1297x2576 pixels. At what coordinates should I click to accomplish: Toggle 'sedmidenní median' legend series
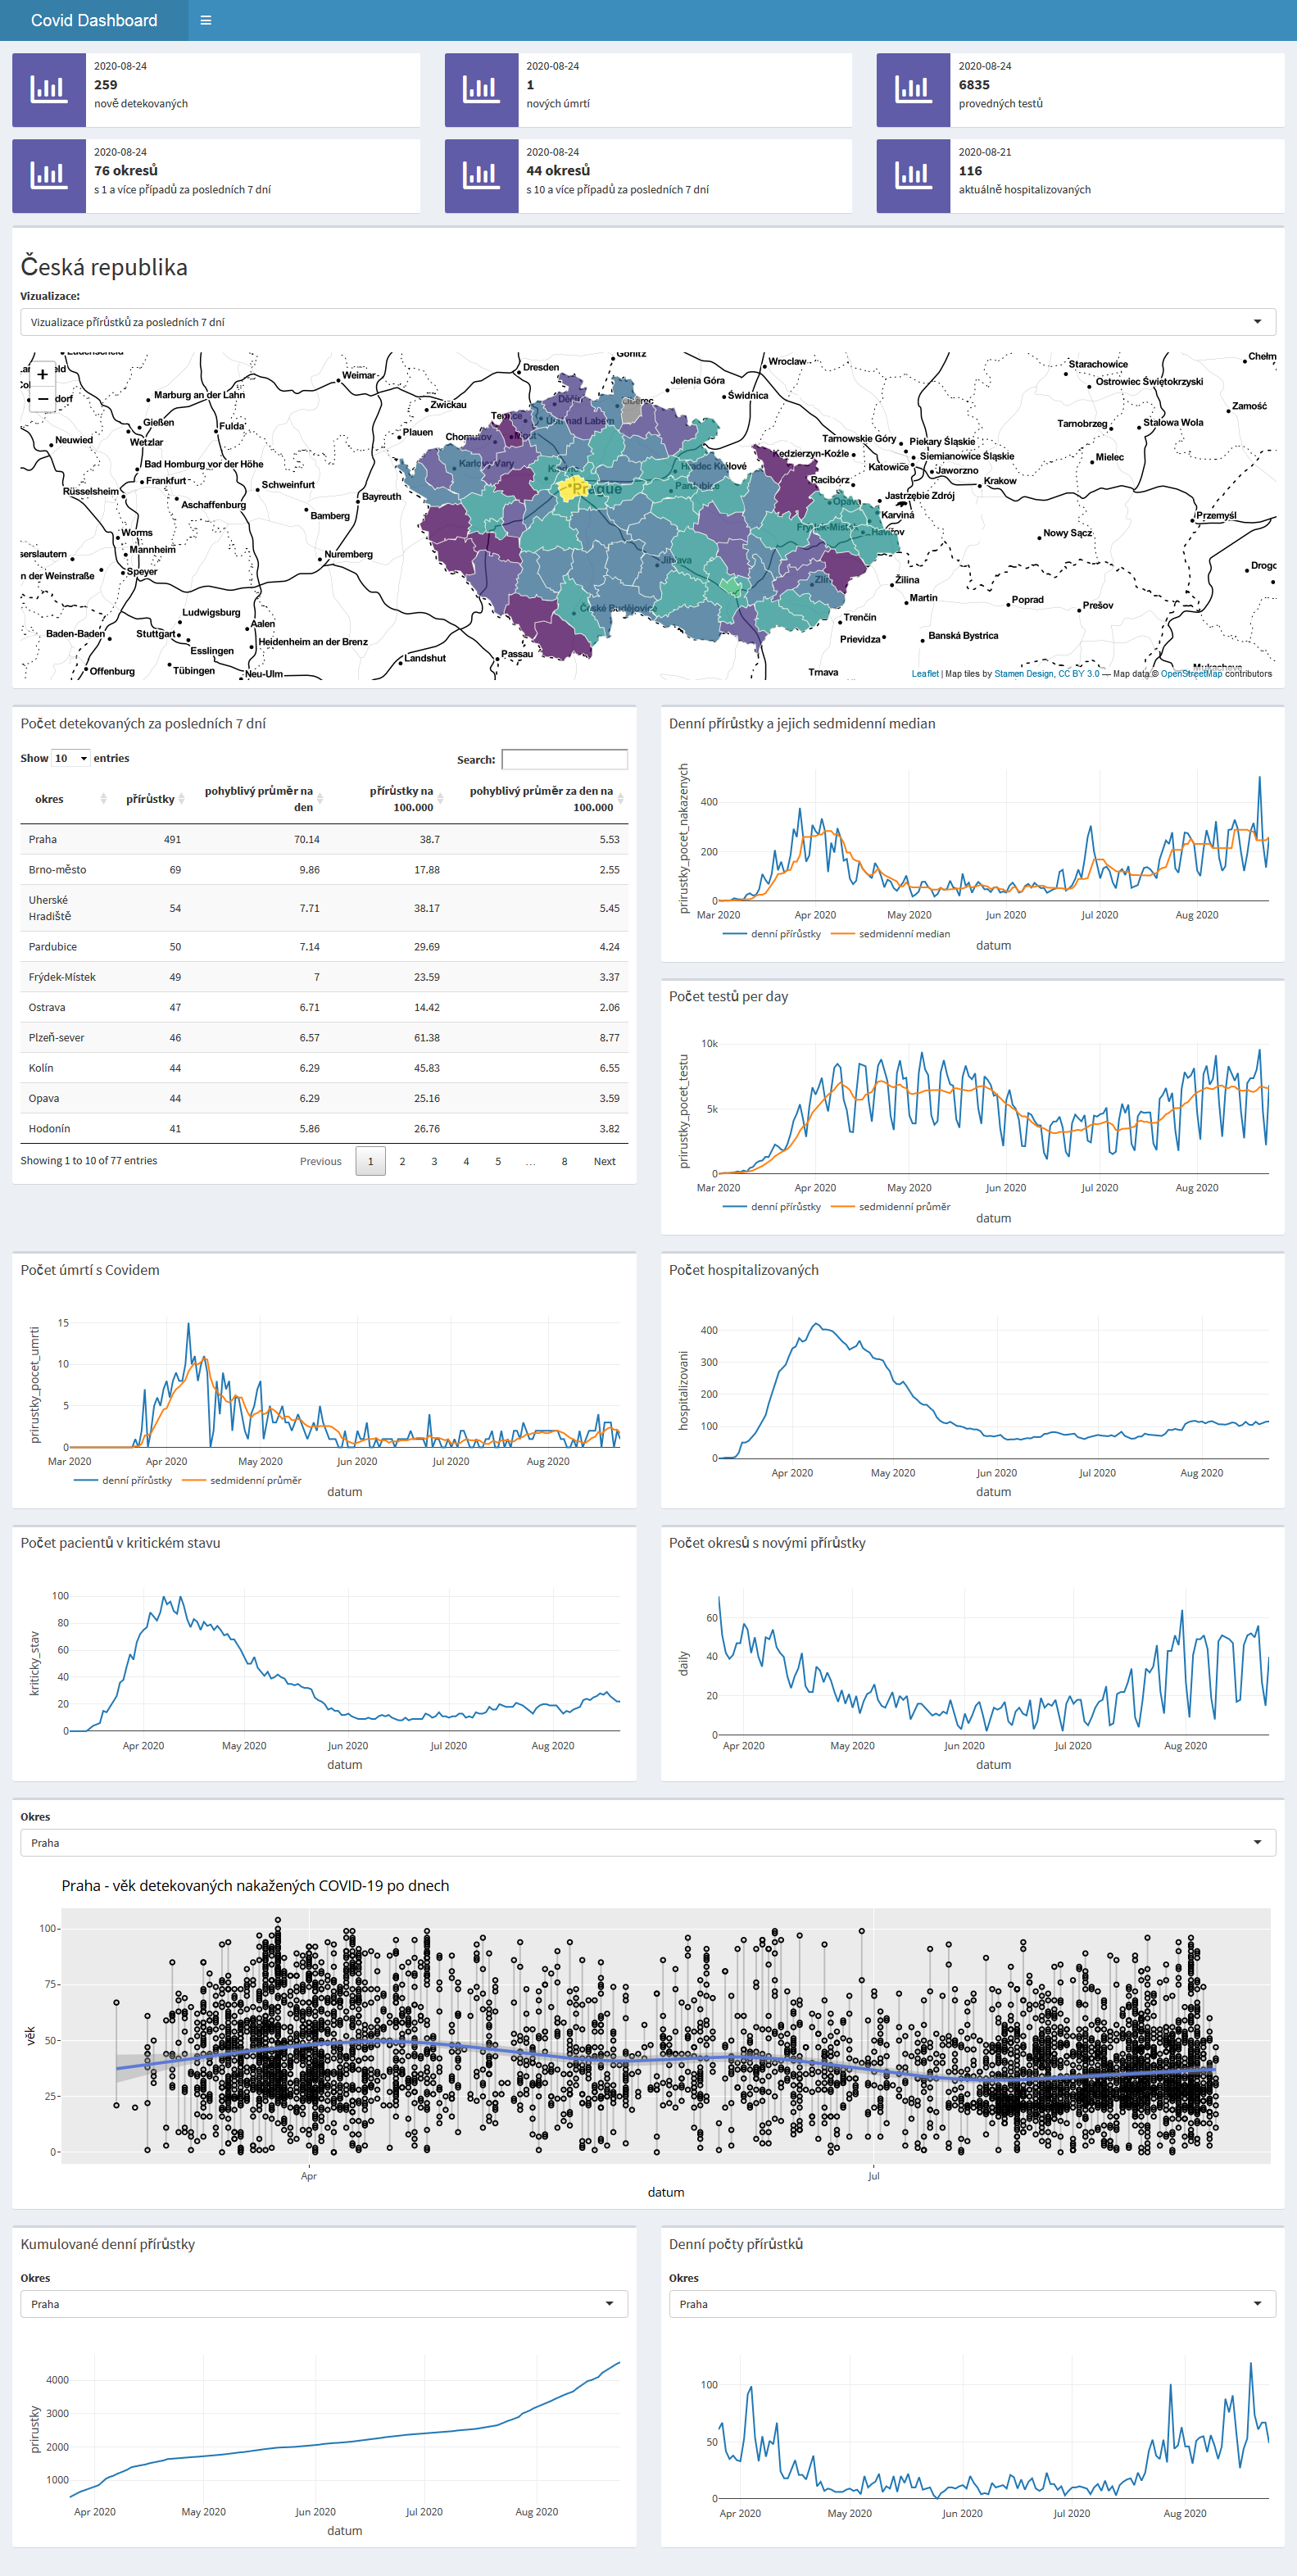(x=891, y=934)
